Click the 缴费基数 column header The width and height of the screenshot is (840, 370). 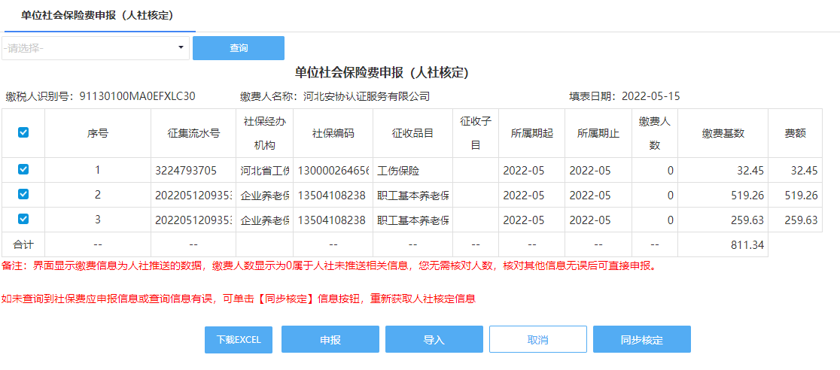(723, 133)
